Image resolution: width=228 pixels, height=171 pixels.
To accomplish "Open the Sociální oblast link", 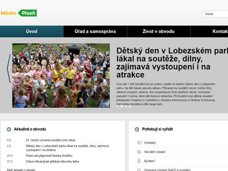I will (155, 152).
